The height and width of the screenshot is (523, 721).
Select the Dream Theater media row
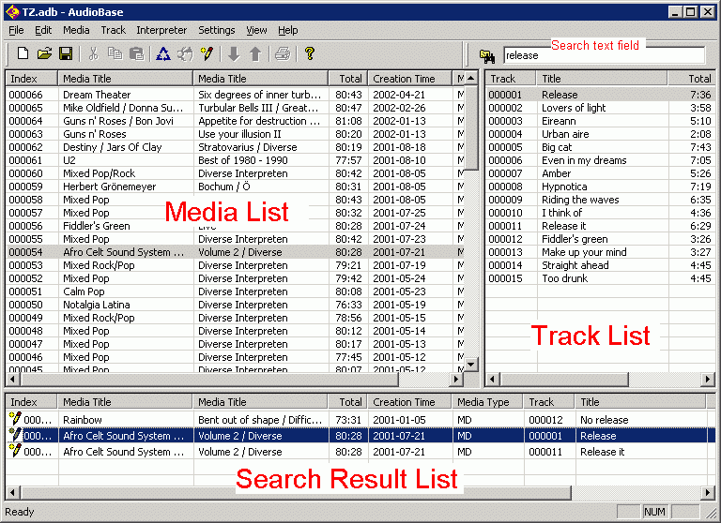coord(236,95)
